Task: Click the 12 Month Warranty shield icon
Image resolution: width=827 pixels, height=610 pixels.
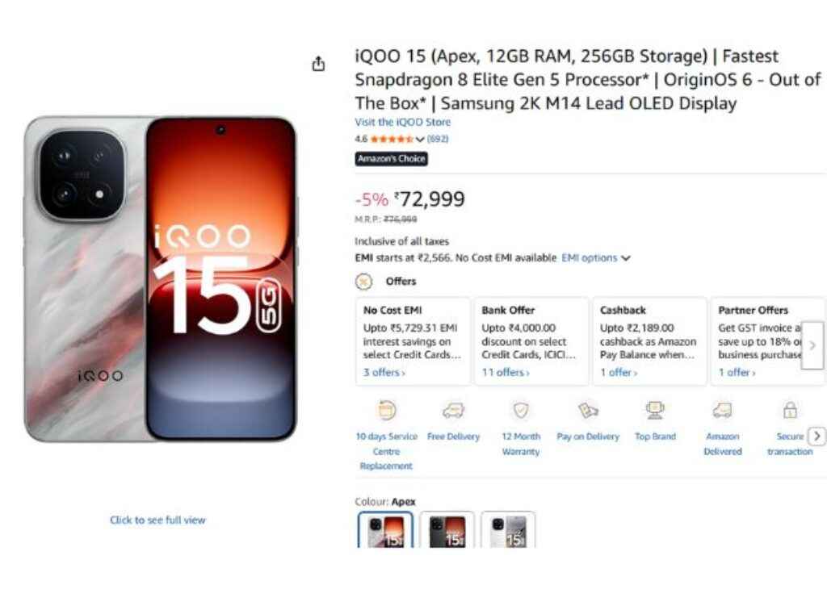Action: (x=521, y=411)
